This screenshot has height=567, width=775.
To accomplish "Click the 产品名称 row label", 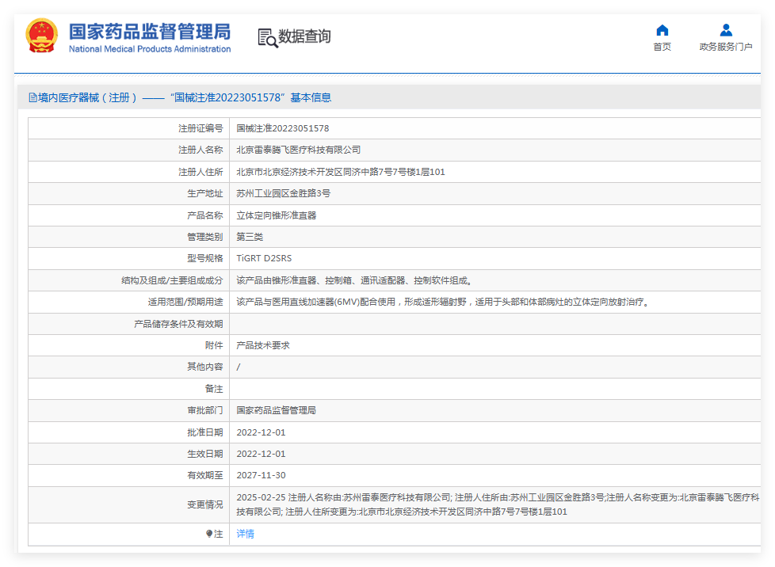I will coord(205,215).
